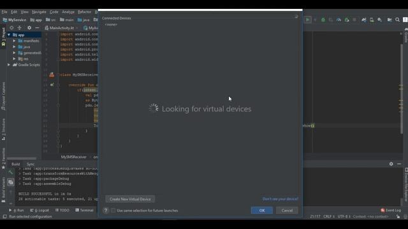Select the Build tab
Image resolution: width=408 pixels, height=229 pixels.
[x=15, y=164]
